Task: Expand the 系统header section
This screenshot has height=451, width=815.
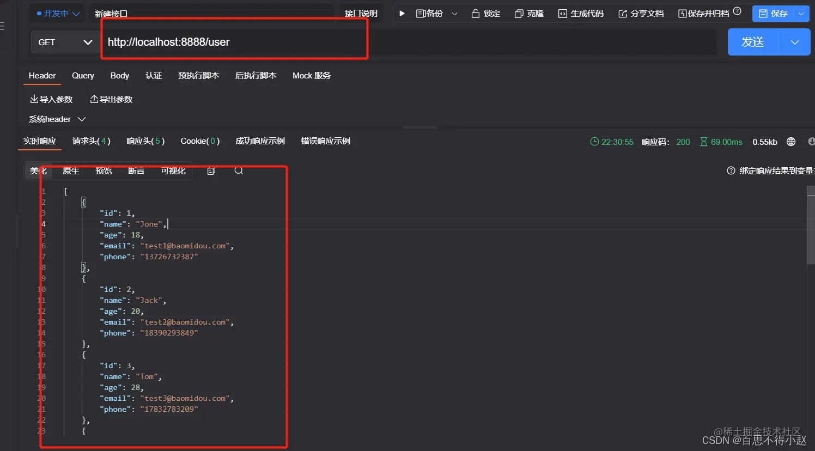Action: click(57, 119)
